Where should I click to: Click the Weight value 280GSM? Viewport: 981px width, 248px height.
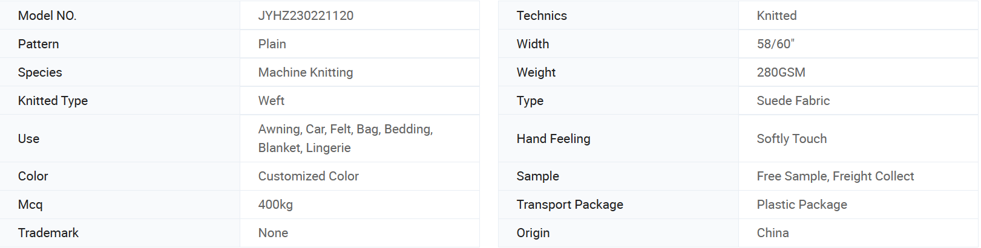click(x=781, y=72)
